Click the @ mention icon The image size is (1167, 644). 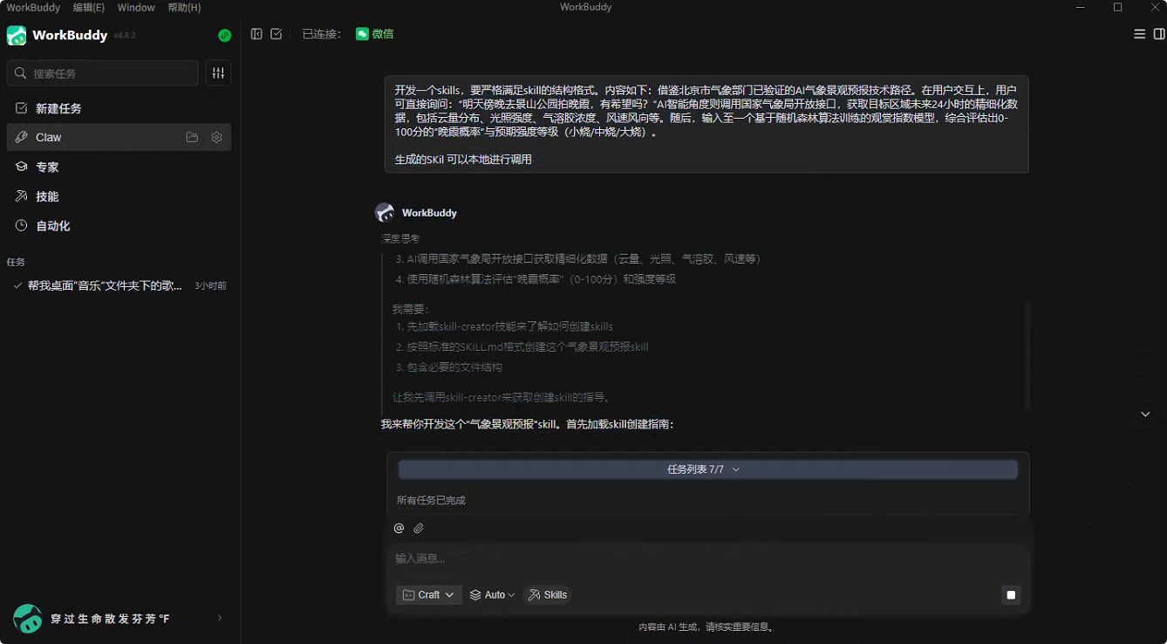pyautogui.click(x=399, y=528)
